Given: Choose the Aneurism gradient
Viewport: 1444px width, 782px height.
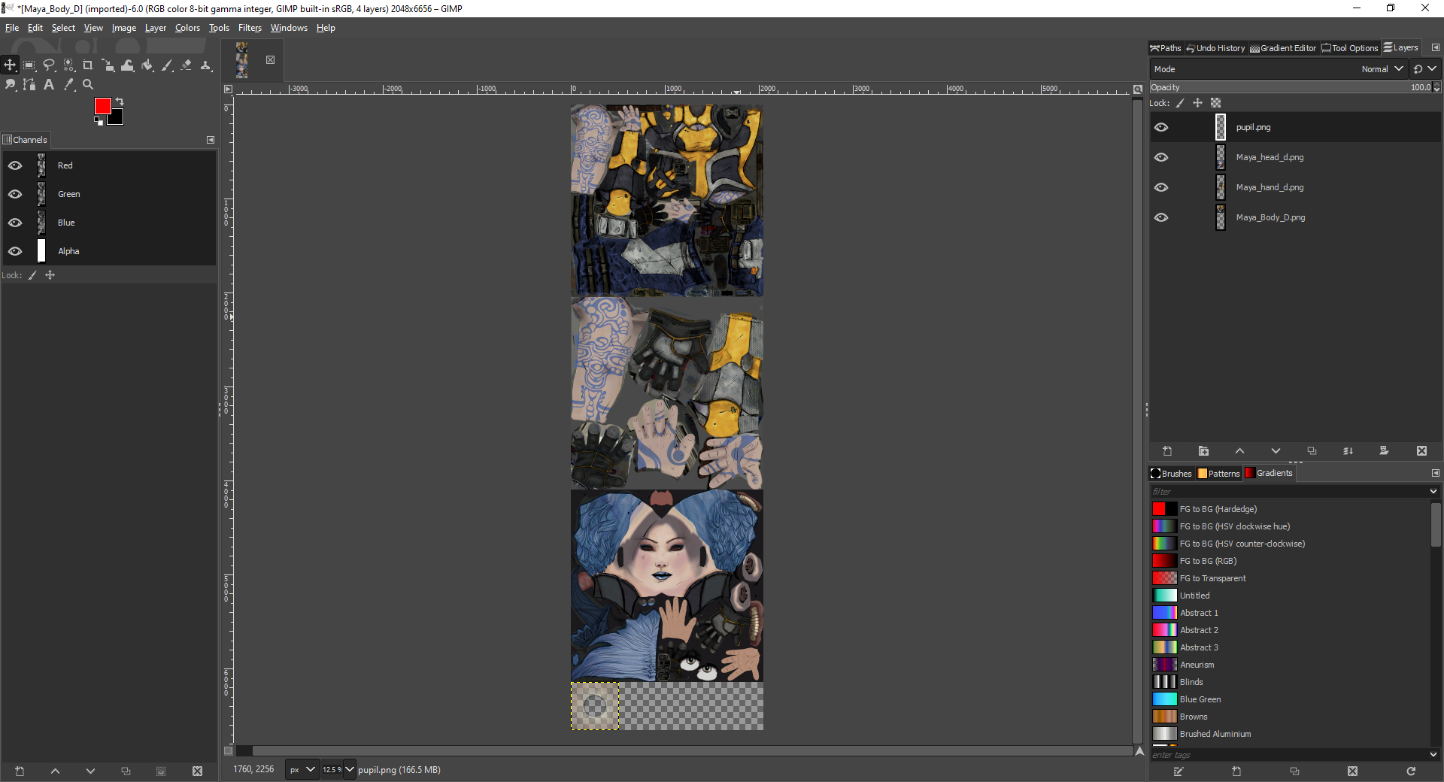Looking at the screenshot, I should coord(1291,665).
